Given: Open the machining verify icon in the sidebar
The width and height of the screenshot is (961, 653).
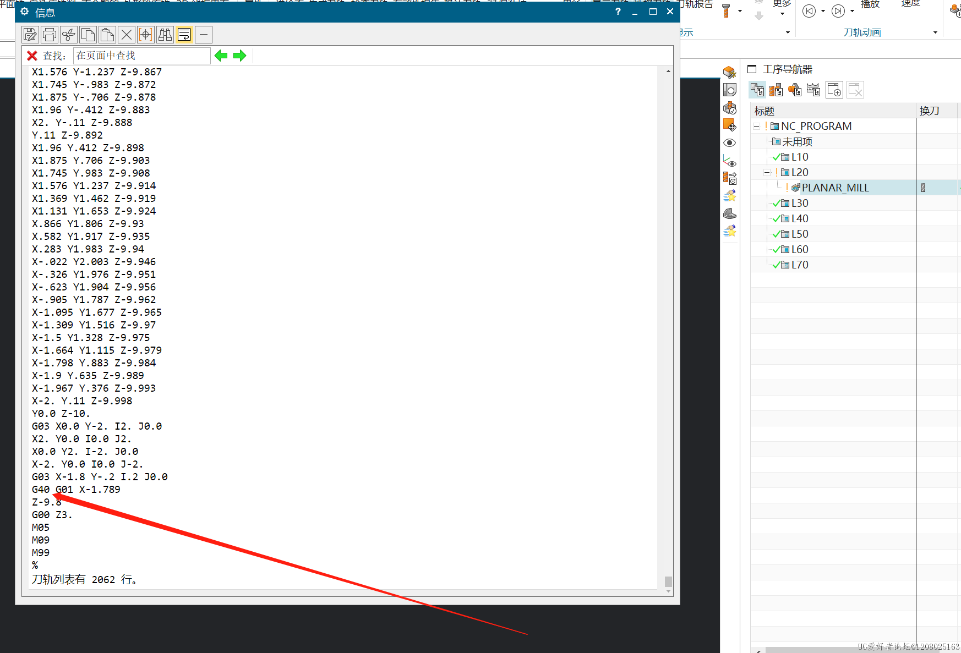Looking at the screenshot, I should [x=730, y=108].
